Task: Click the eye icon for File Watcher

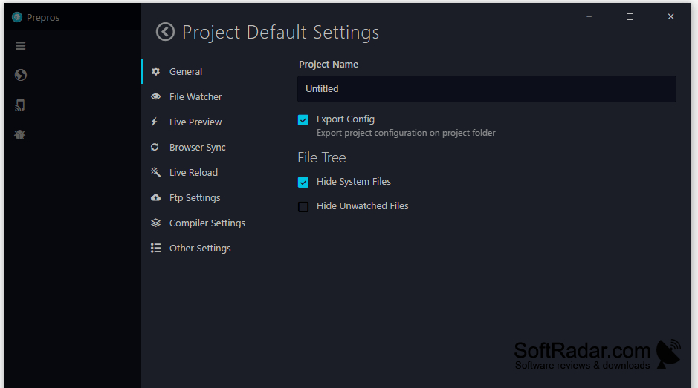Action: tap(155, 96)
